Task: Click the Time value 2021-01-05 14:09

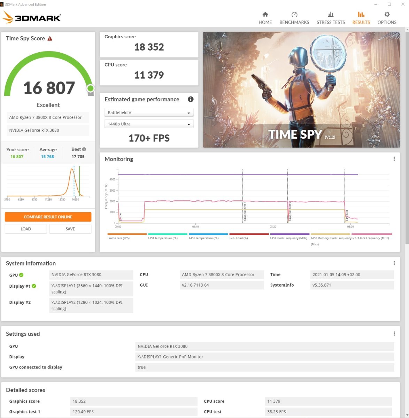Action: (x=352, y=275)
